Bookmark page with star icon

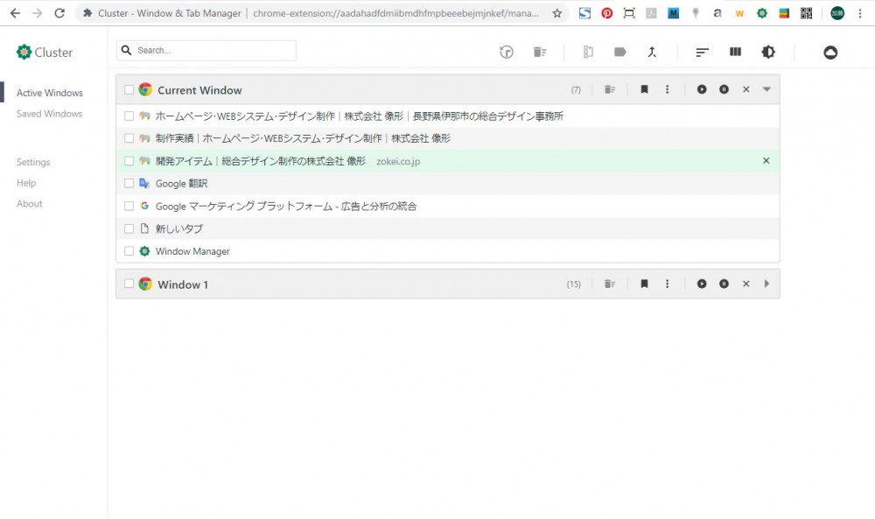(x=556, y=13)
